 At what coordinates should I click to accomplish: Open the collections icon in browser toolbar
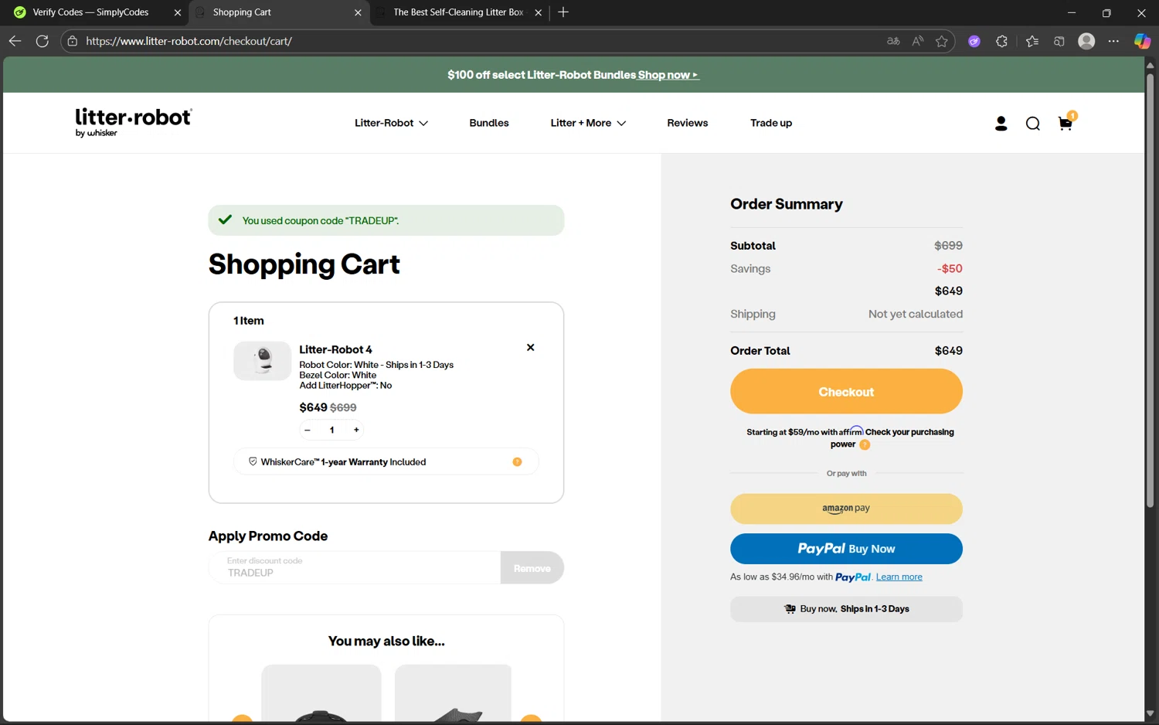tap(1059, 41)
